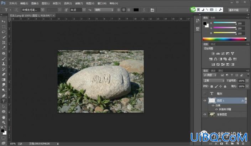Select the Spot Healing Brush tool
Image resolution: width=251 pixels, height=146 pixels.
(x=4, y=53)
